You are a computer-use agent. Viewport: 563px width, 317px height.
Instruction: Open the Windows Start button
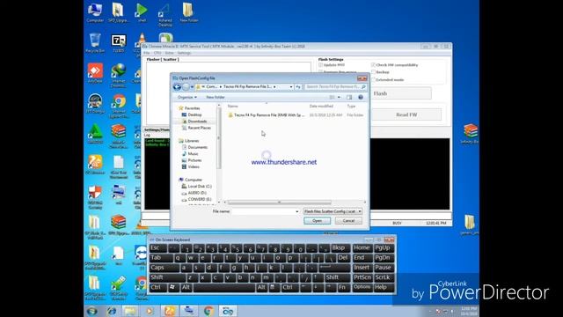click(92, 311)
